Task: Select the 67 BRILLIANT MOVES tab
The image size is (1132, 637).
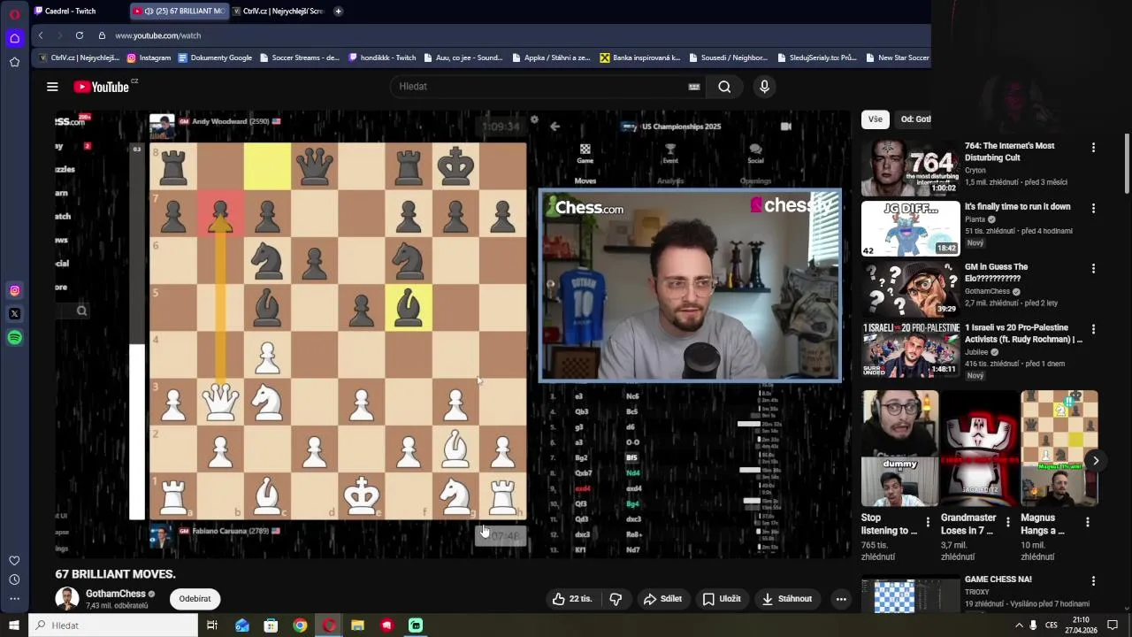Action: pyautogui.click(x=179, y=11)
